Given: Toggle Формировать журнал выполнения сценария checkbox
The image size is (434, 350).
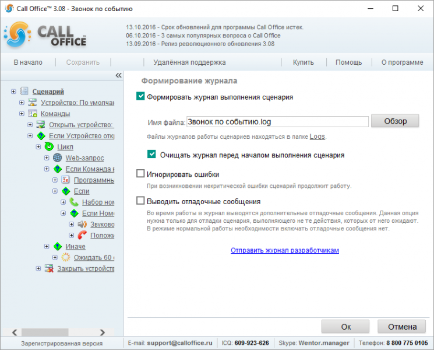Looking at the screenshot, I should tap(140, 96).
